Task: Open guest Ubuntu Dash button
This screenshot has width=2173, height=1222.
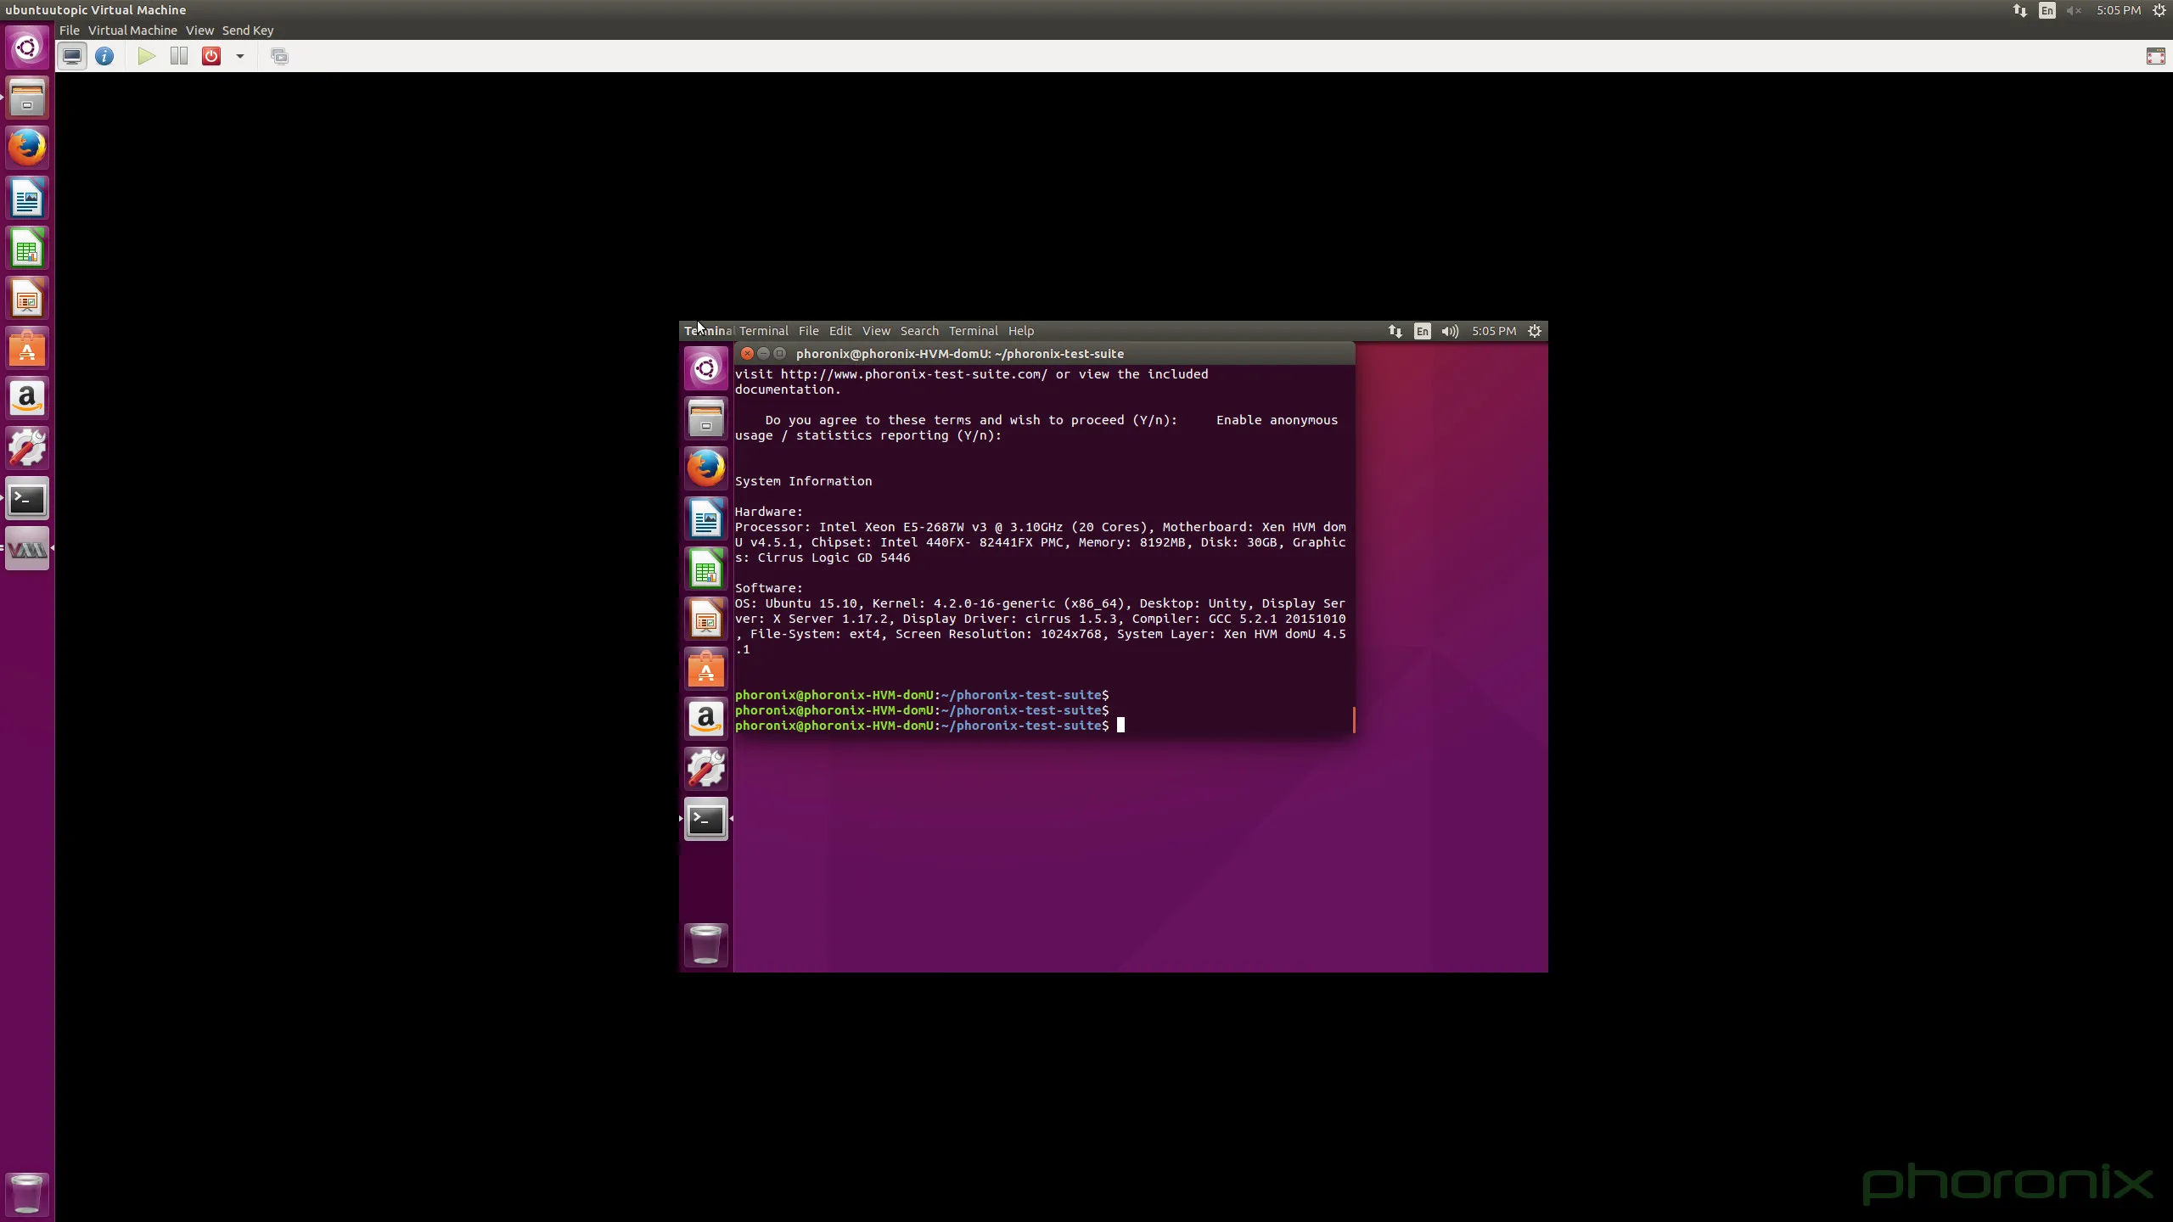Action: click(705, 368)
